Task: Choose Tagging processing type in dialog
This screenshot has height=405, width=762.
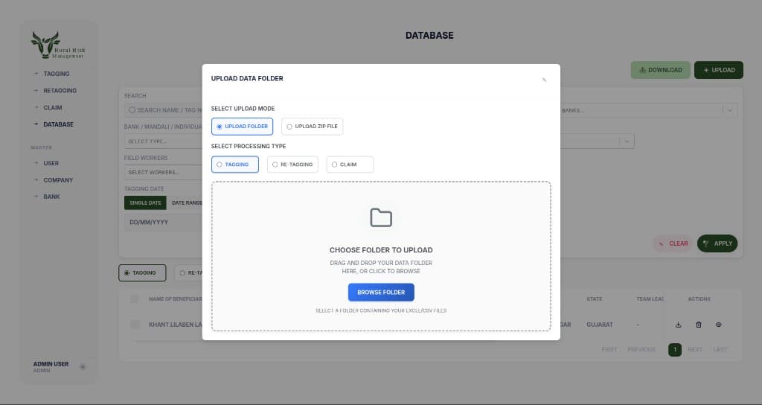Action: pos(234,165)
